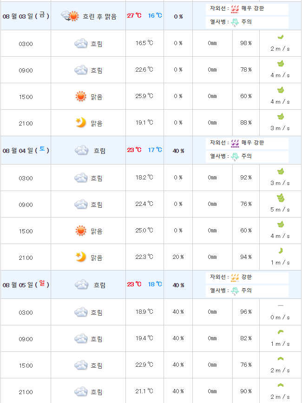Select the 08월 03일 (금) date header
This screenshot has width=302, height=403.
point(26,16)
